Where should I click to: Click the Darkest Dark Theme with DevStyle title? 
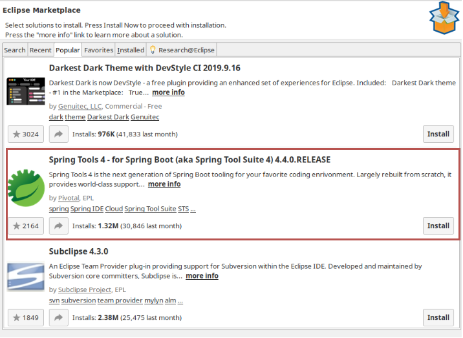145,68
